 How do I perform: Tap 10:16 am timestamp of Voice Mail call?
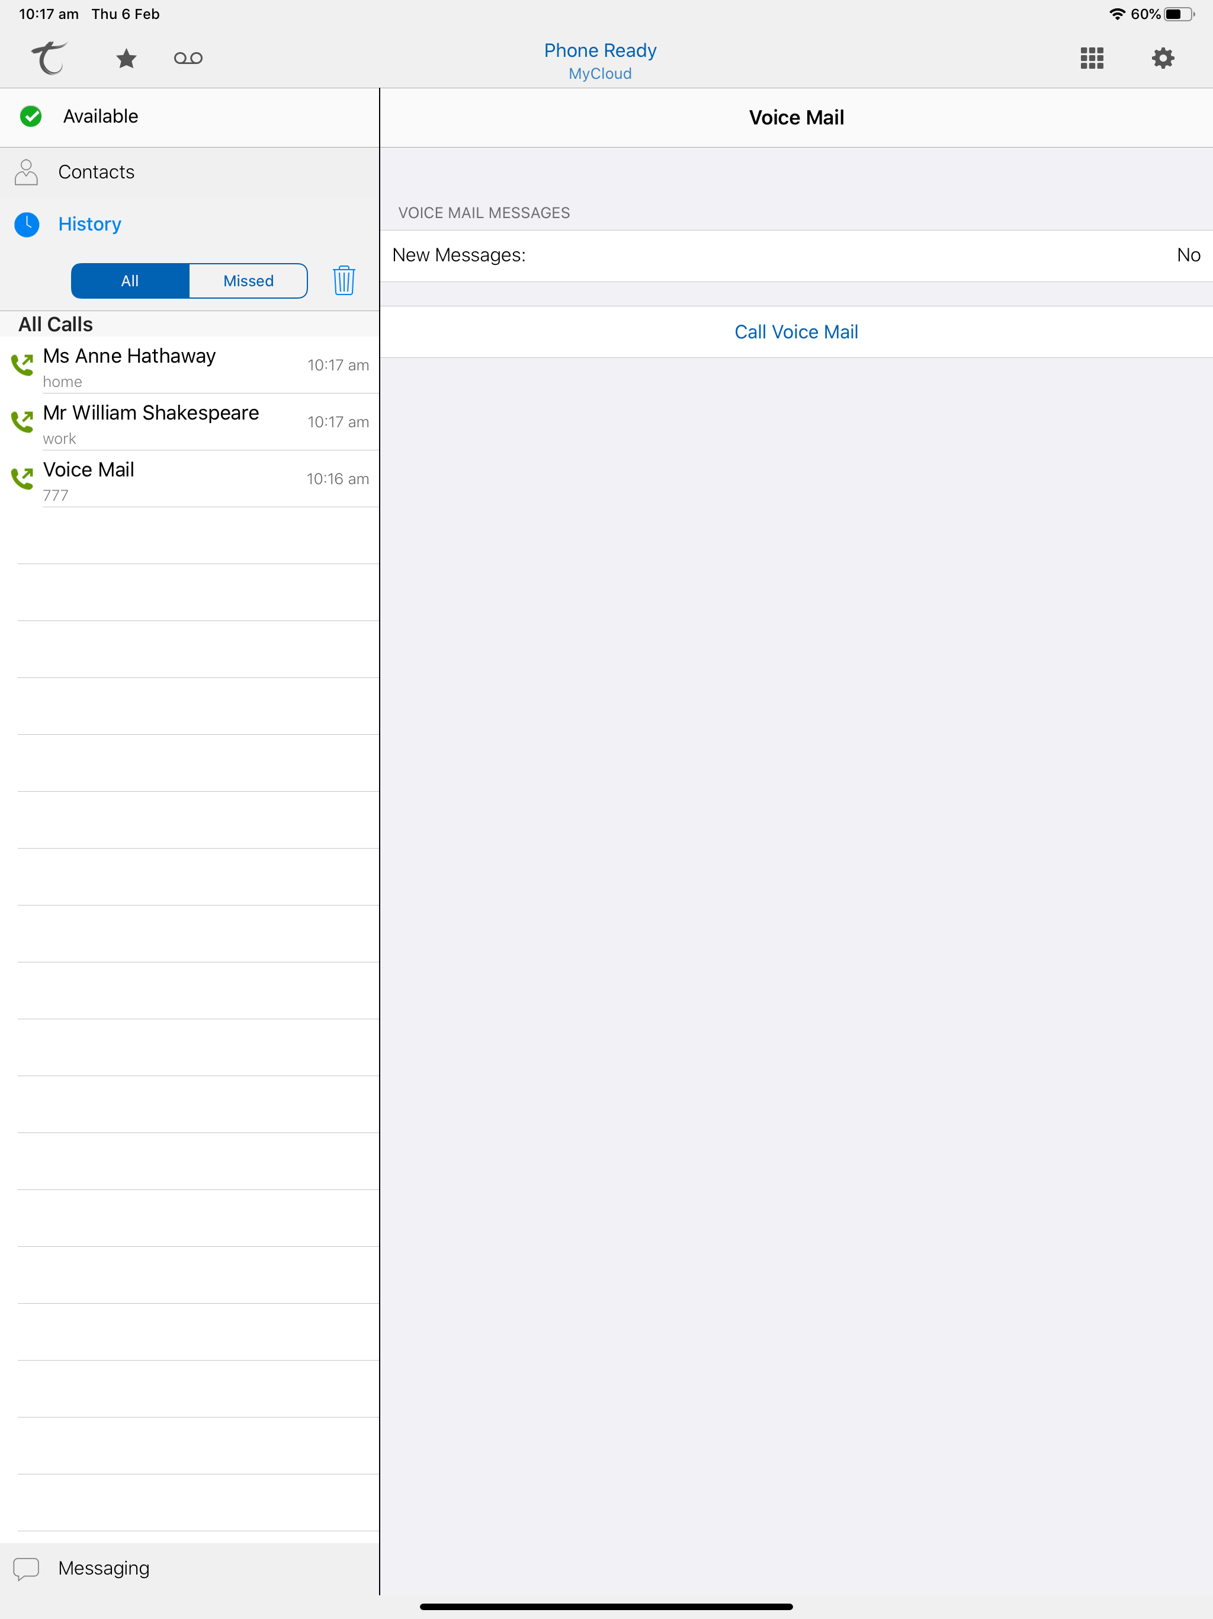337,479
